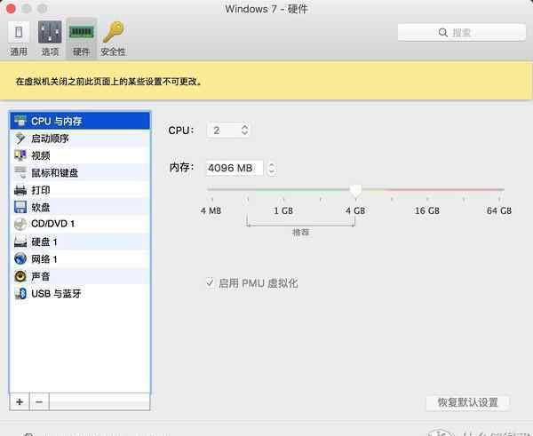Open the 通用 (General) toolbar icon

pyautogui.click(x=19, y=38)
